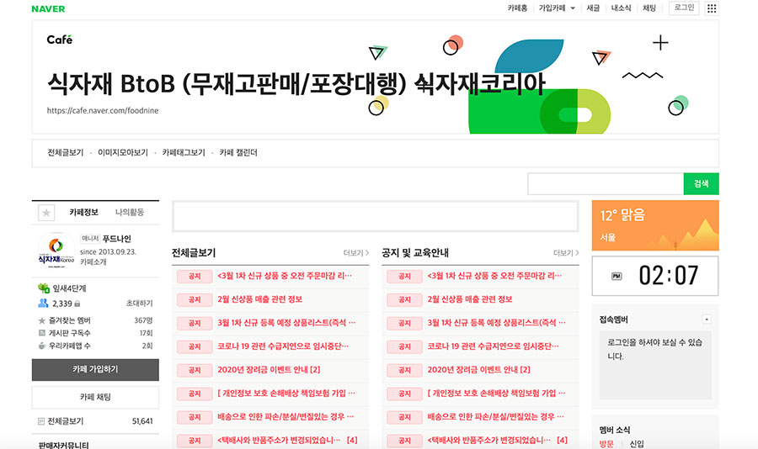
Task: Select the 신입 tab in 멤버 소식
Action: click(636, 444)
